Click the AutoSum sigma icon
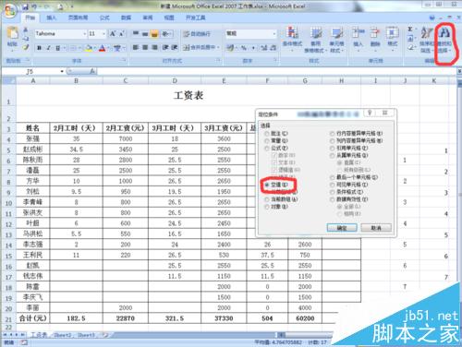This screenshot has width=462, height=347. click(410, 30)
